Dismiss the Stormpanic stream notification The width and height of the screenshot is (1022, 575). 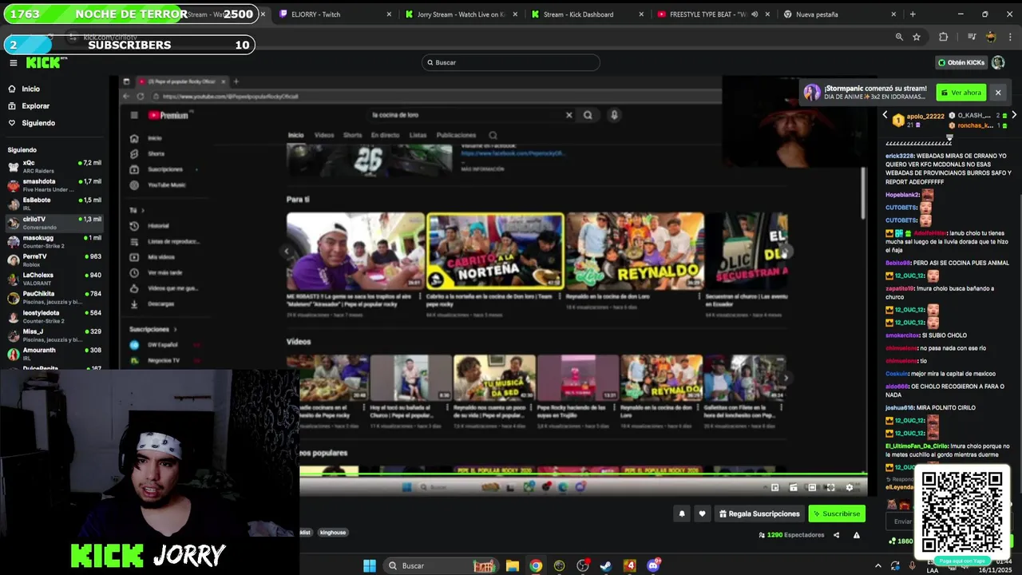point(997,93)
